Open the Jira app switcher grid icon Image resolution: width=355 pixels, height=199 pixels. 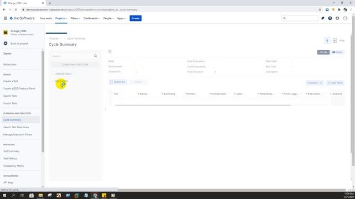pyautogui.click(x=6, y=18)
